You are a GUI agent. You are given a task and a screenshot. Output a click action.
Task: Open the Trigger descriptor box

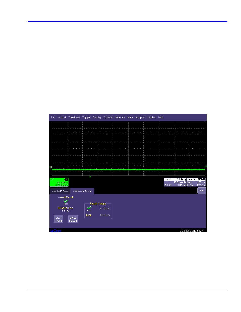pyautogui.click(x=196, y=182)
